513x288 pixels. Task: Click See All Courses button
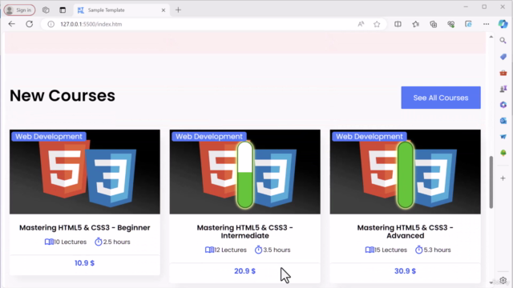click(441, 98)
